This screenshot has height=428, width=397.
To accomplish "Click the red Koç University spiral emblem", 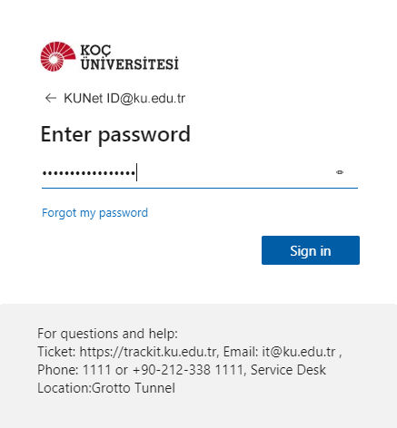I will pyautogui.click(x=58, y=56).
